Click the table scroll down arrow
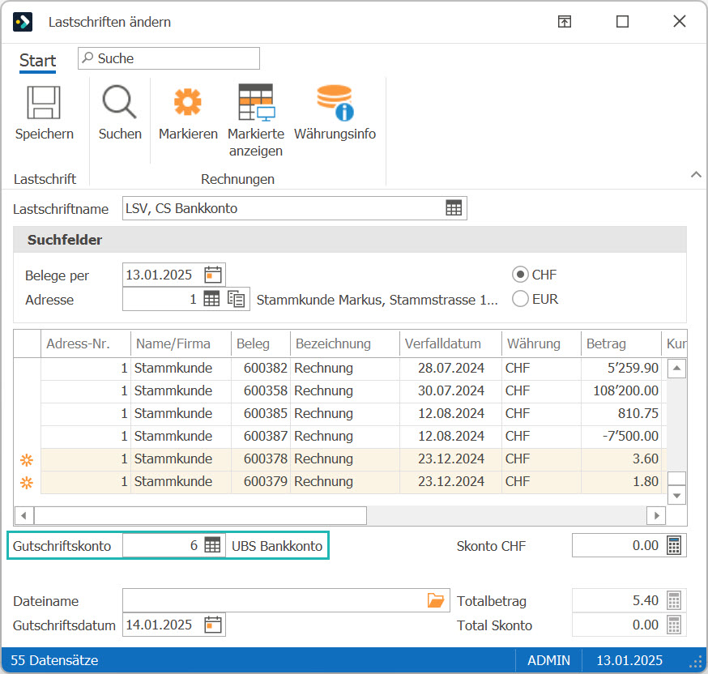Viewport: 708px width, 674px height. (x=676, y=495)
